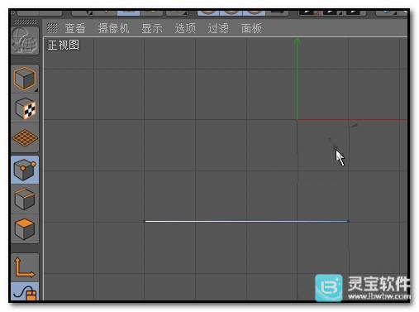Select the blue endpoint of the spline
The height and width of the screenshot is (312, 419).
348,221
